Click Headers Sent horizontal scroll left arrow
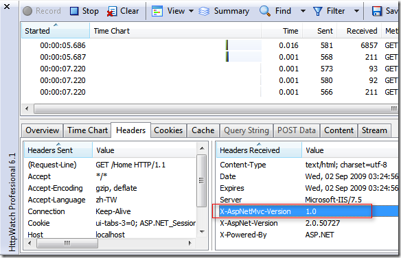Screen dimensions: 401x258 [x=30, y=243]
